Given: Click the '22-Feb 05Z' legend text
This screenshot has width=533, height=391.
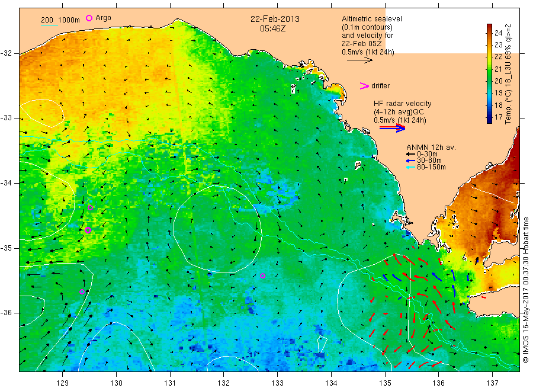Looking at the screenshot, I should [x=362, y=44].
